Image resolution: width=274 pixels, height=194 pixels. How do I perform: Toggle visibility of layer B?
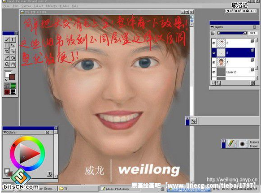click(214, 53)
